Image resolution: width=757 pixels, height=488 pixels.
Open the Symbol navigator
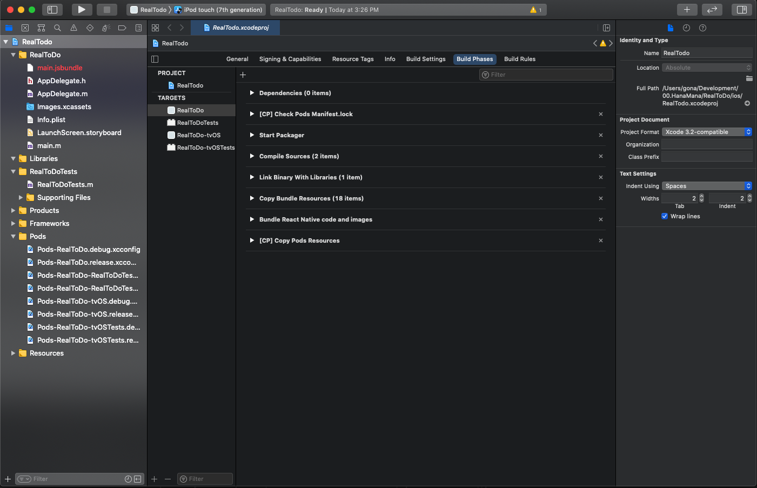(x=41, y=28)
